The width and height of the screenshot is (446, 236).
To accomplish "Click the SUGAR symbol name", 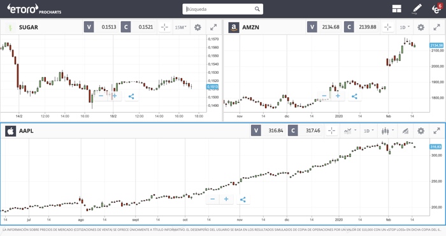I will pyautogui.click(x=29, y=27).
